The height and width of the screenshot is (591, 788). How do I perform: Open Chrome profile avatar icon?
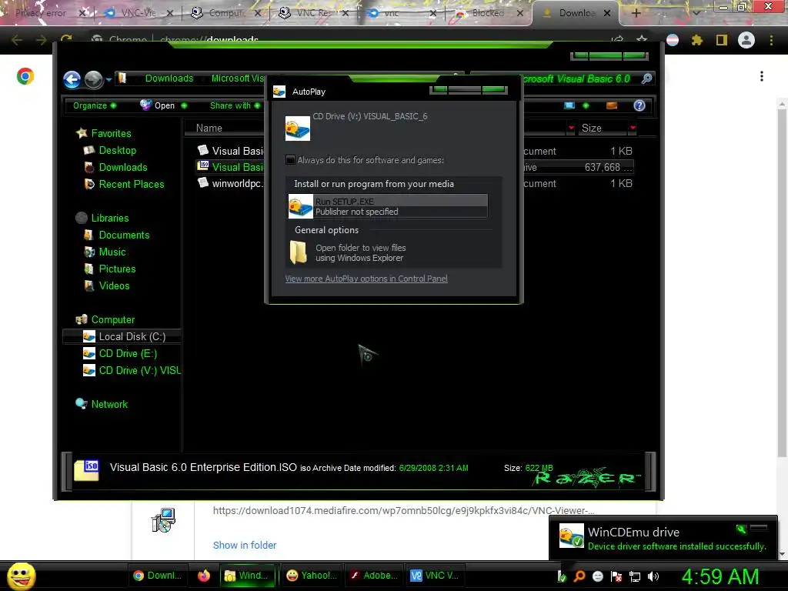pos(746,40)
